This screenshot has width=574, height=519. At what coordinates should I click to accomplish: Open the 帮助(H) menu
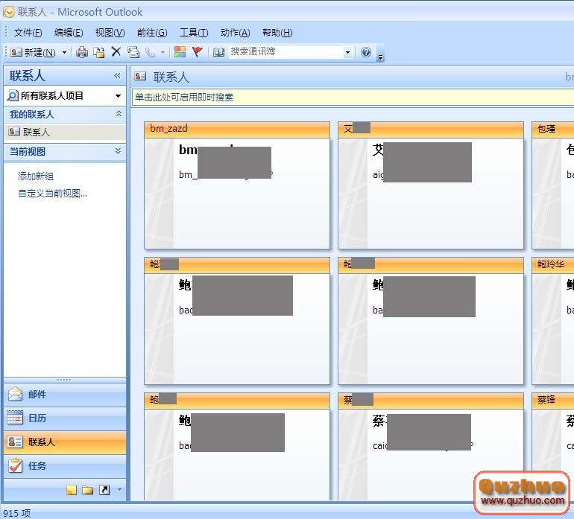277,33
